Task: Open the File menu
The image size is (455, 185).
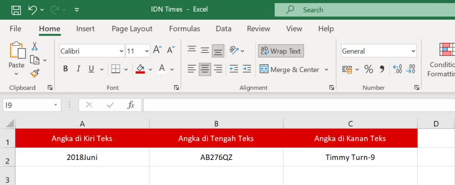Action: click(x=15, y=29)
